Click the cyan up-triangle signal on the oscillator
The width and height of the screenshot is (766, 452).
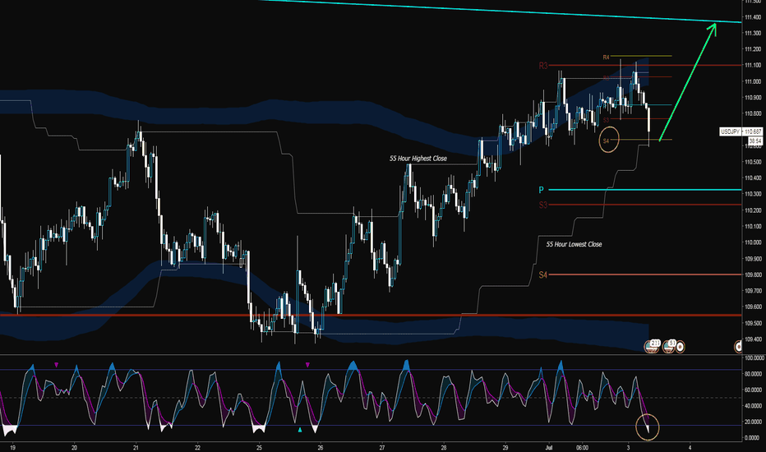coord(300,430)
